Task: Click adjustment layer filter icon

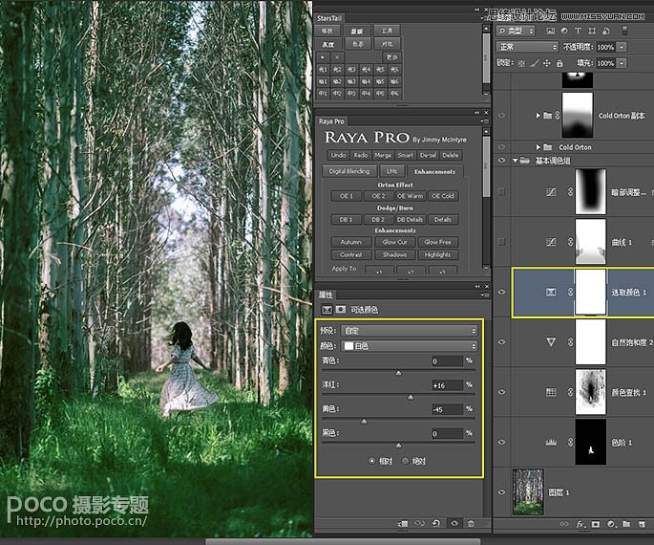Action: [x=564, y=31]
